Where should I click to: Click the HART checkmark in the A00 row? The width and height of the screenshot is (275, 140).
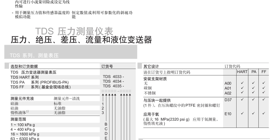[242, 83]
